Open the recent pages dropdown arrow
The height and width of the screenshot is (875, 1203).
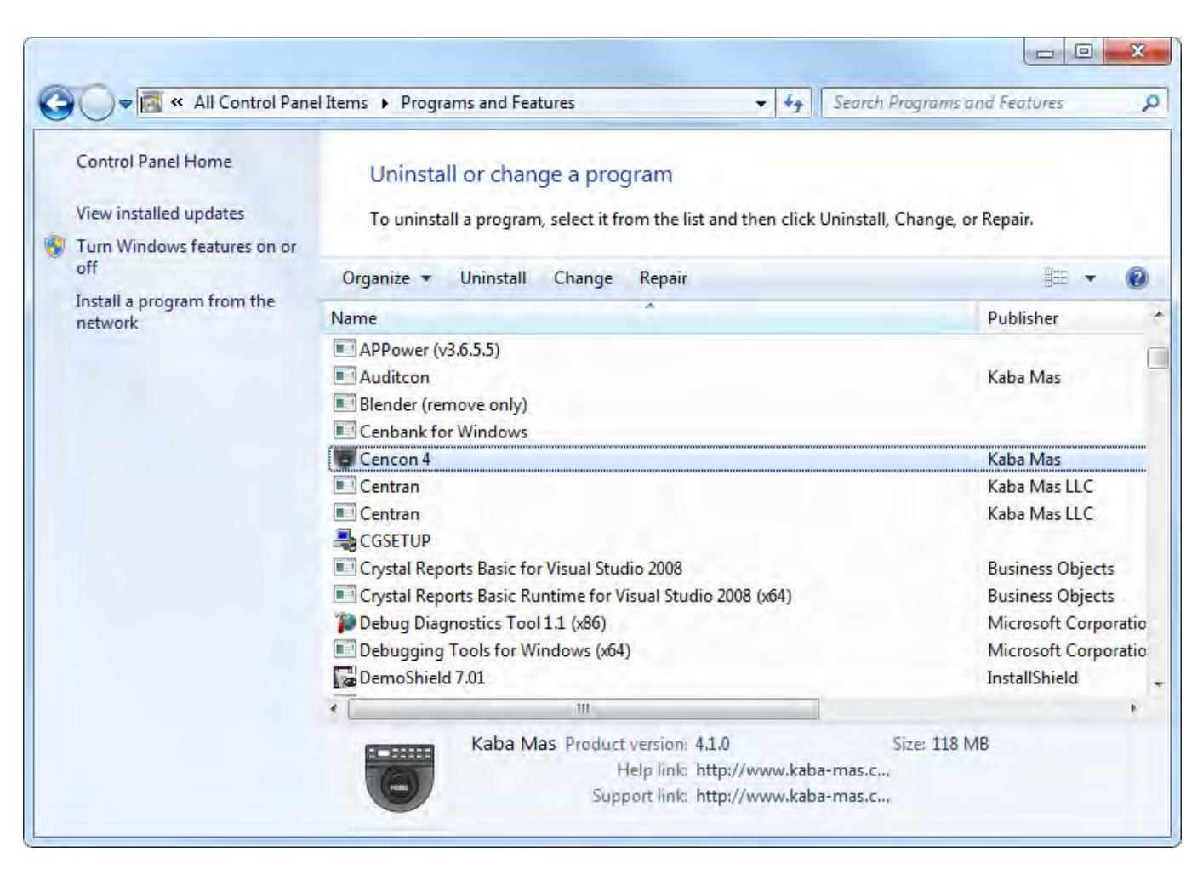click(125, 104)
